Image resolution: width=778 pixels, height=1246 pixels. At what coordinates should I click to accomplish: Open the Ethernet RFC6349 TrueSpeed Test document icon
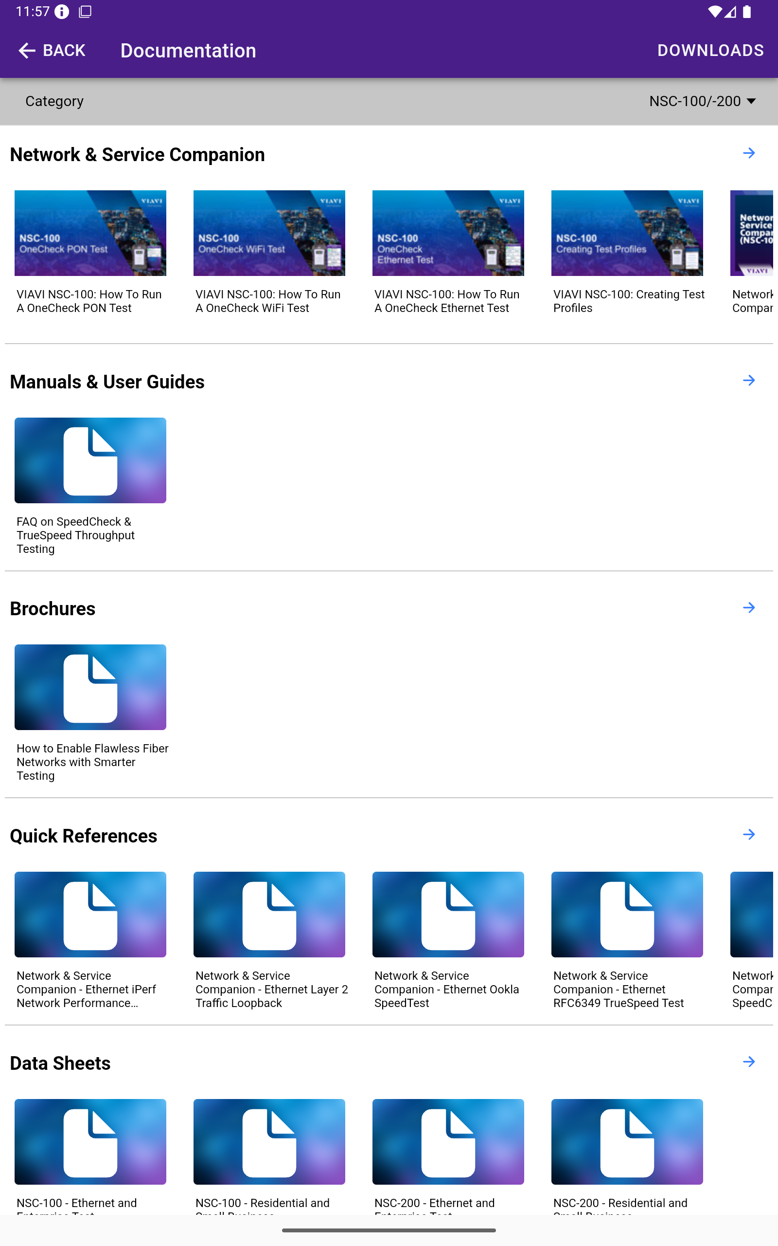(627, 915)
